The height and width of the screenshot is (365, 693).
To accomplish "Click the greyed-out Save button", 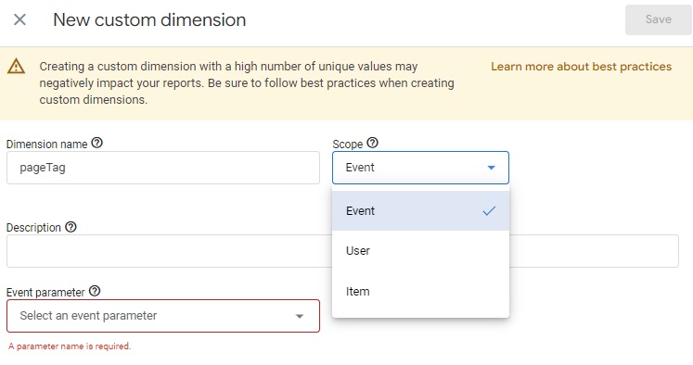I will (658, 19).
